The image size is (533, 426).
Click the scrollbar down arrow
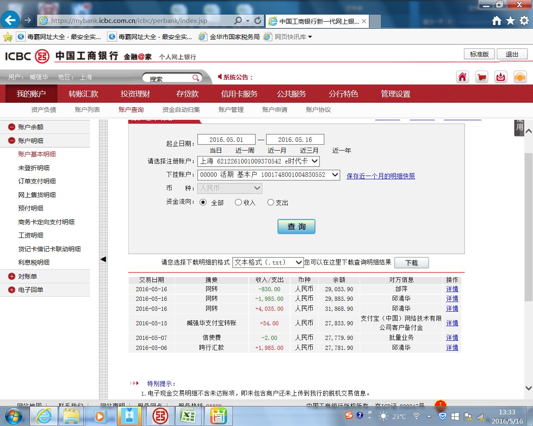point(528,388)
